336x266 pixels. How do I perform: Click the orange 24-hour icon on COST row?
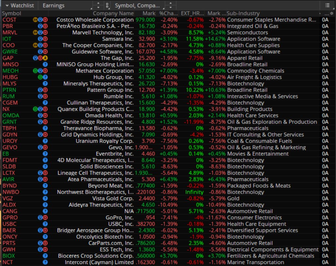pos(35,20)
